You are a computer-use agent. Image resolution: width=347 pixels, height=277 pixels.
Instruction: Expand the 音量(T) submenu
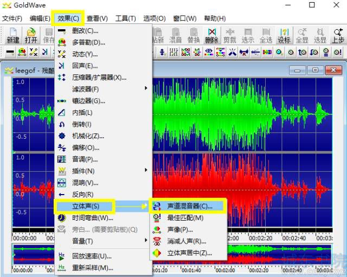pyautogui.click(x=103, y=241)
